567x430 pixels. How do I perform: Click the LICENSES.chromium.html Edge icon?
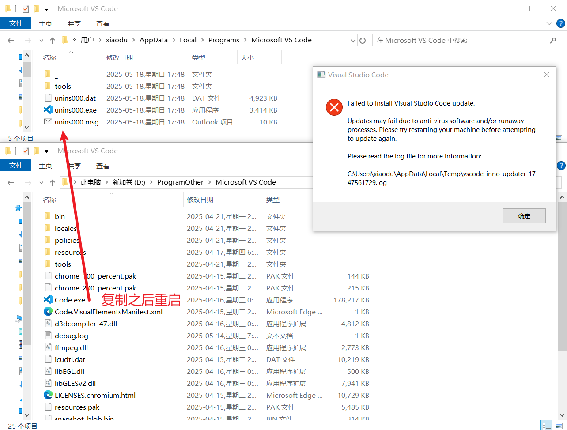coord(48,395)
